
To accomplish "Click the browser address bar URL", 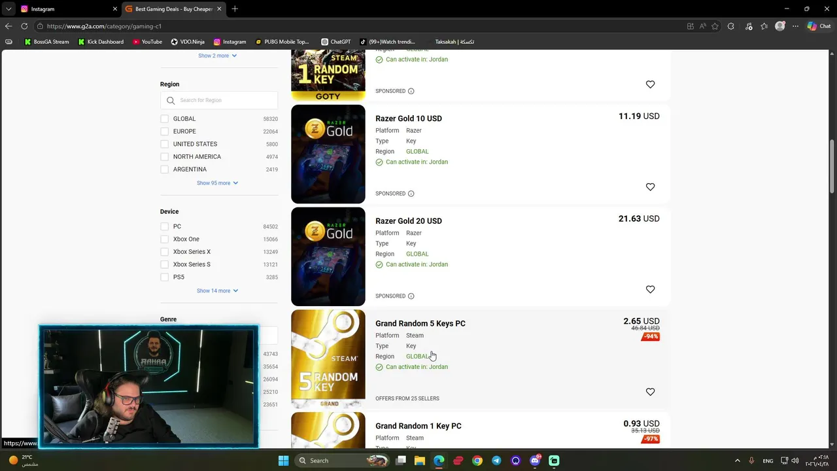I will (104, 26).
